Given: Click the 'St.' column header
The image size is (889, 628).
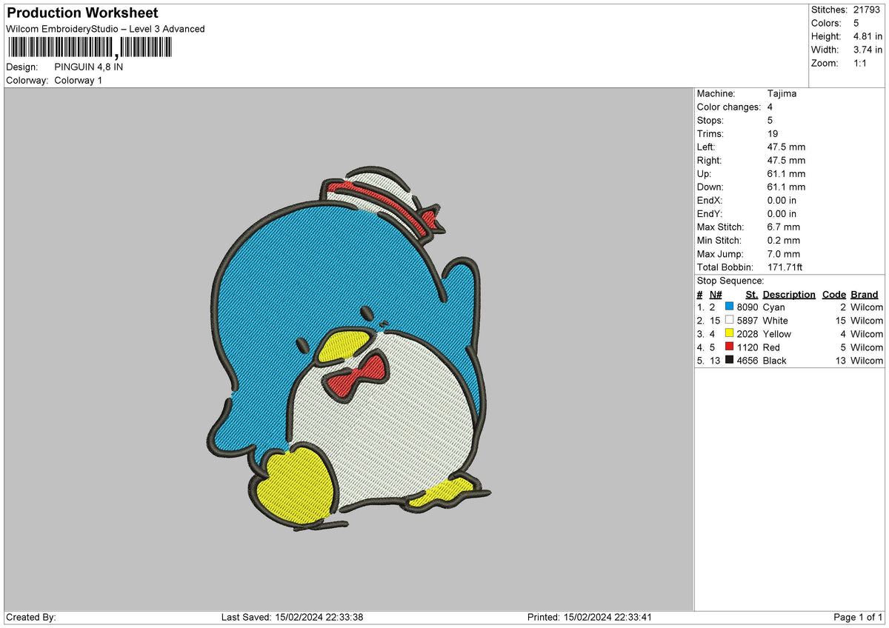Looking at the screenshot, I should (752, 294).
